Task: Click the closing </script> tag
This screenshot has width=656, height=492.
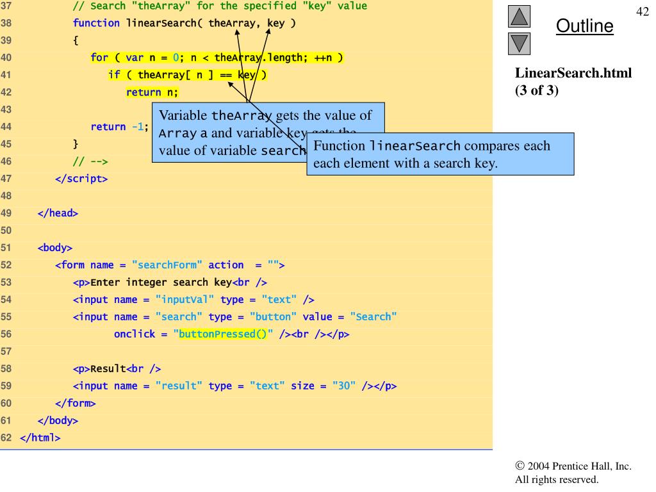Action: pos(81,179)
